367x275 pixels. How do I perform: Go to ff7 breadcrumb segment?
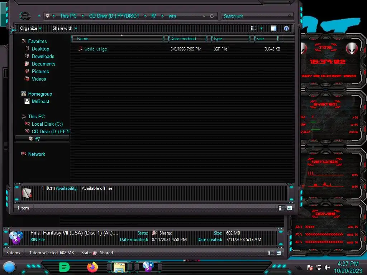click(153, 16)
